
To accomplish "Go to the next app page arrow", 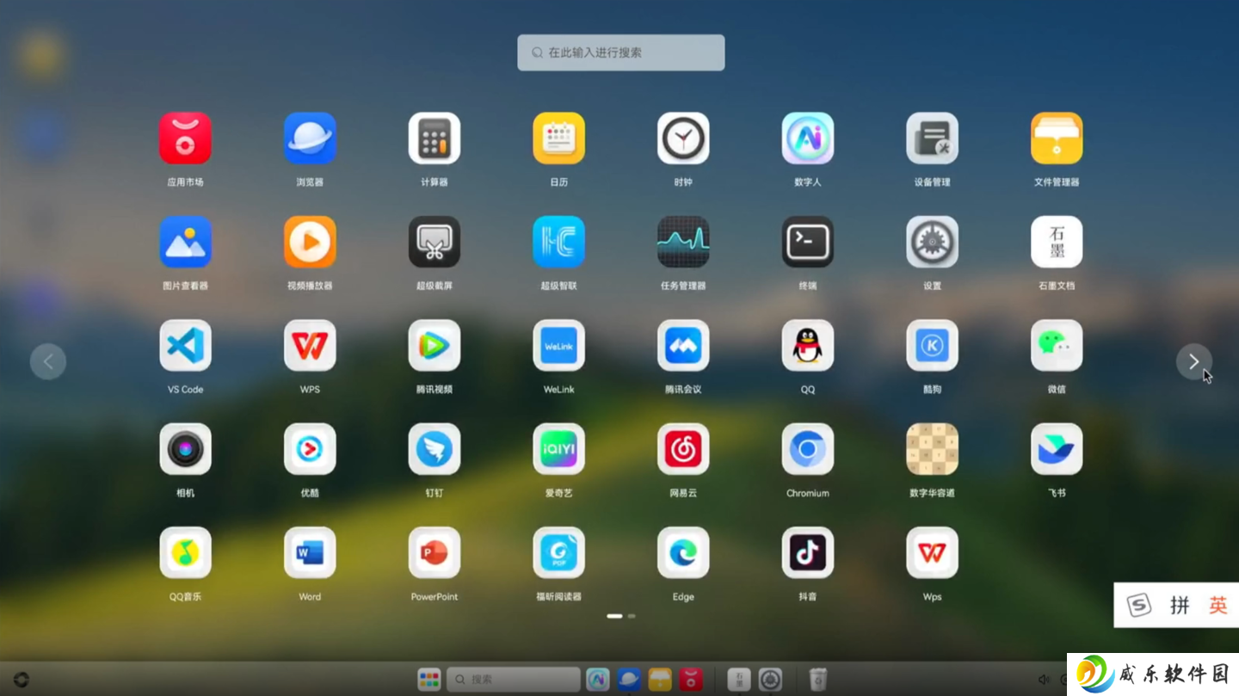I will [1193, 361].
